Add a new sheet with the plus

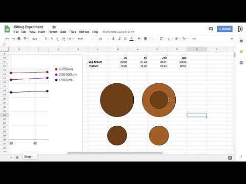(x=11, y=157)
